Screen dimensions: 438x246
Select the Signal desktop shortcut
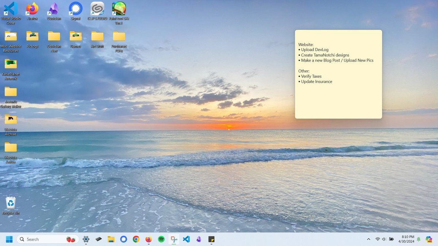tap(76, 9)
